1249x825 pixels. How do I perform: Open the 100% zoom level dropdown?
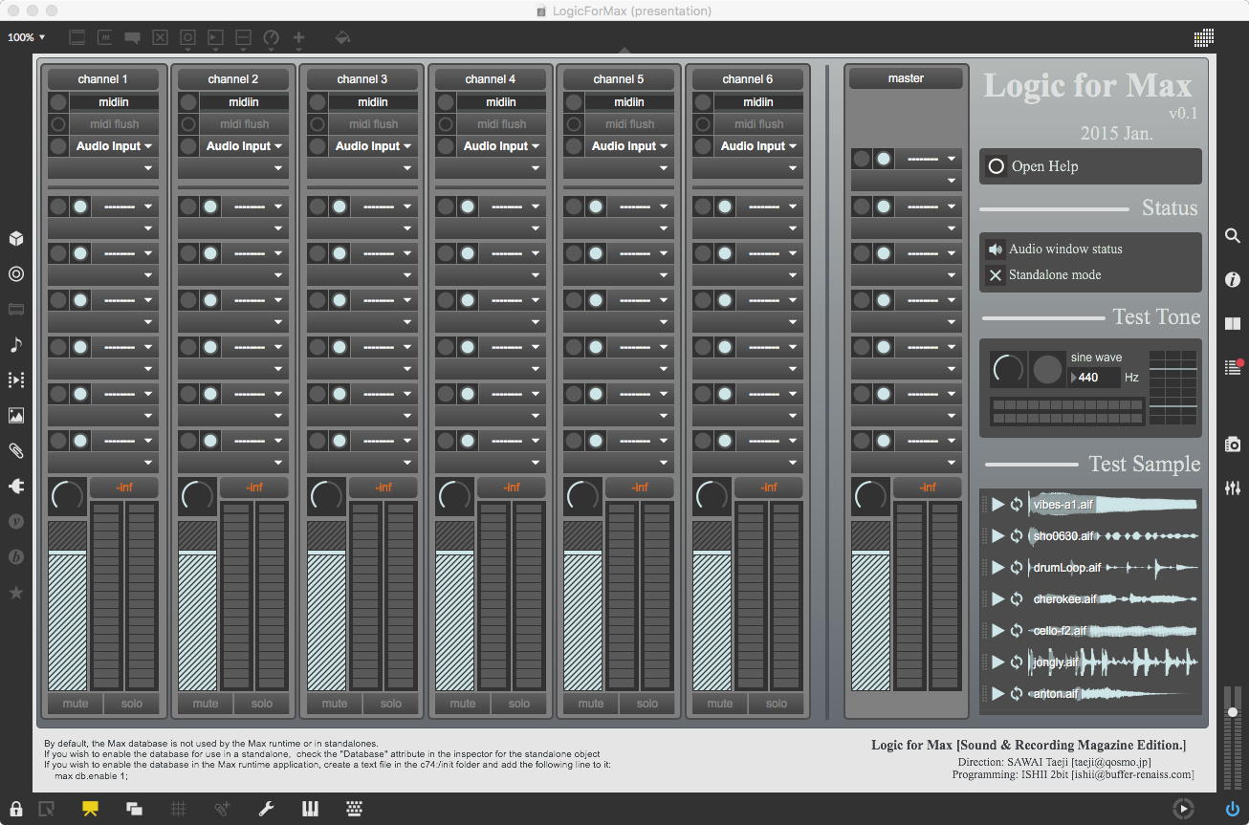27,37
